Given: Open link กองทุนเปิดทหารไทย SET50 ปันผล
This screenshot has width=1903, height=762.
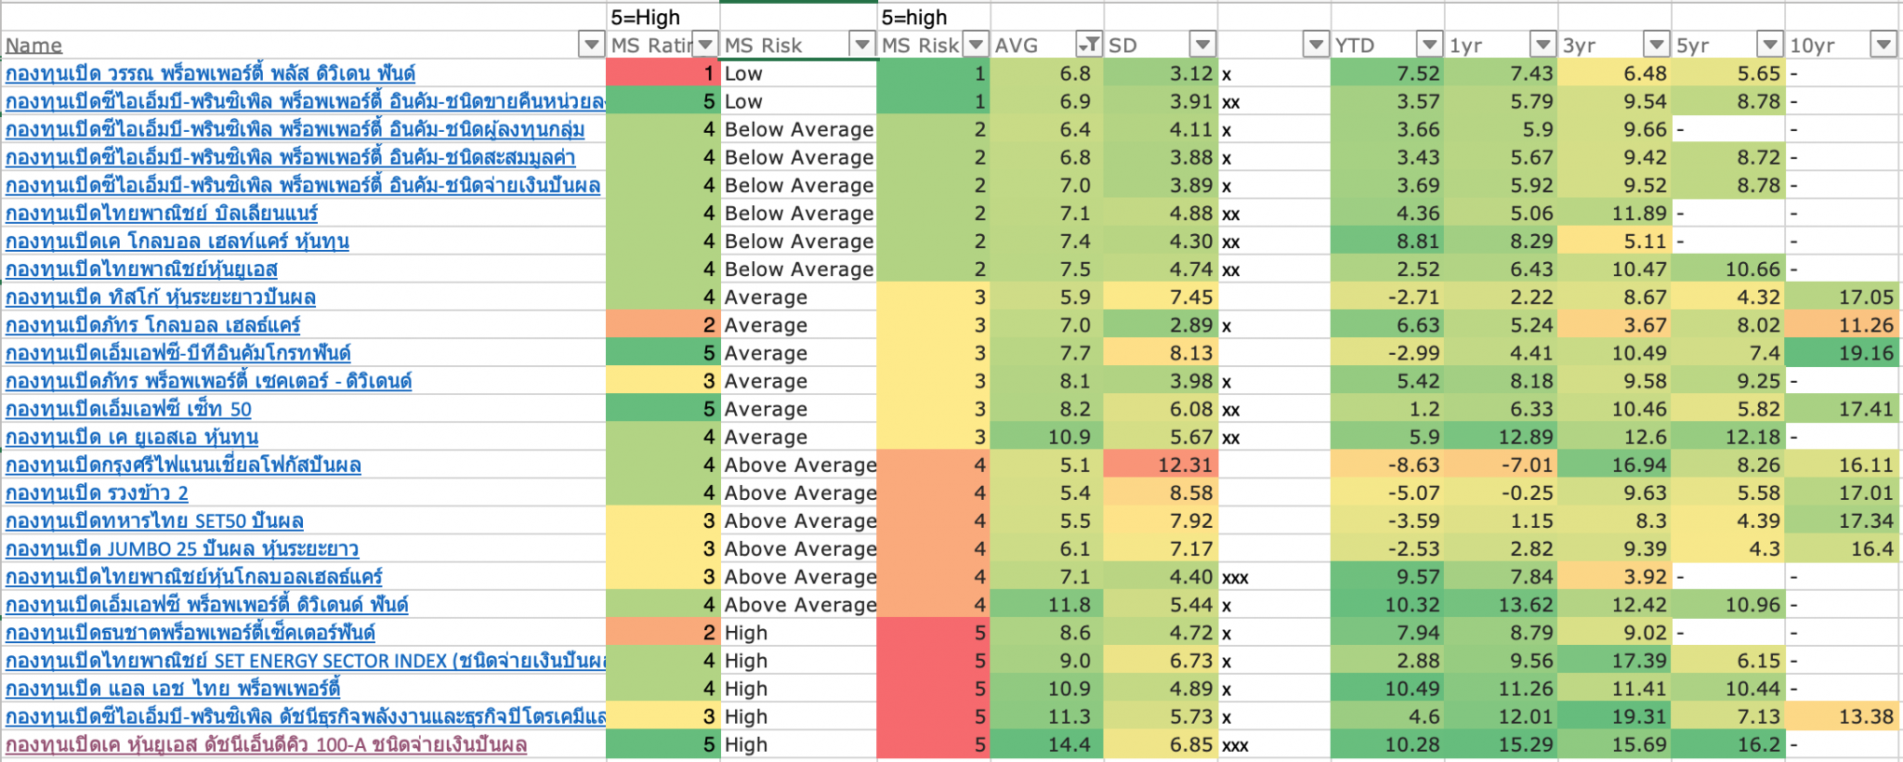Looking at the screenshot, I should (154, 520).
